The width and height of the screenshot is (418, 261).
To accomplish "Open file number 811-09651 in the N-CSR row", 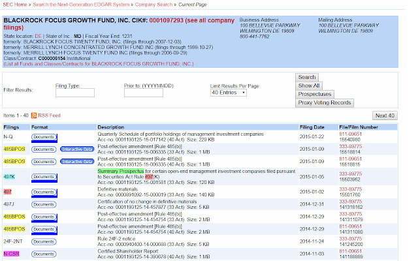I will [350, 251].
